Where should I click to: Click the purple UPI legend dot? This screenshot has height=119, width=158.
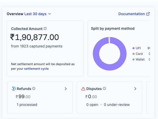(134, 48)
